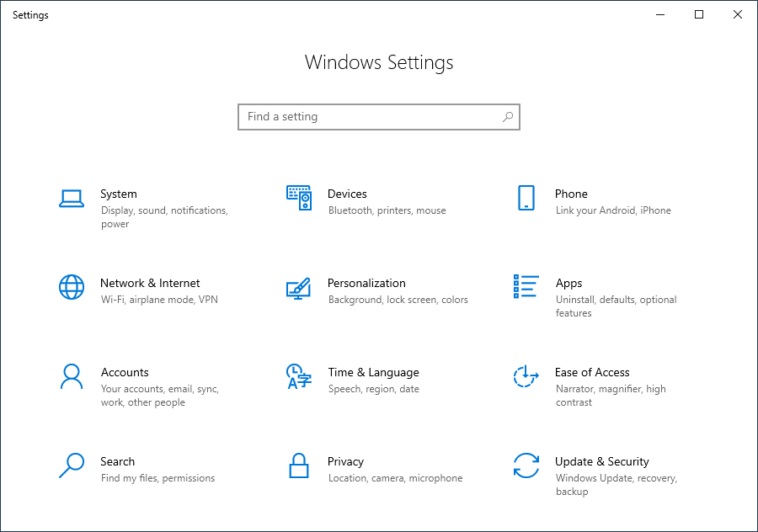
Task: Open the Update & Security heading
Action: click(x=602, y=462)
